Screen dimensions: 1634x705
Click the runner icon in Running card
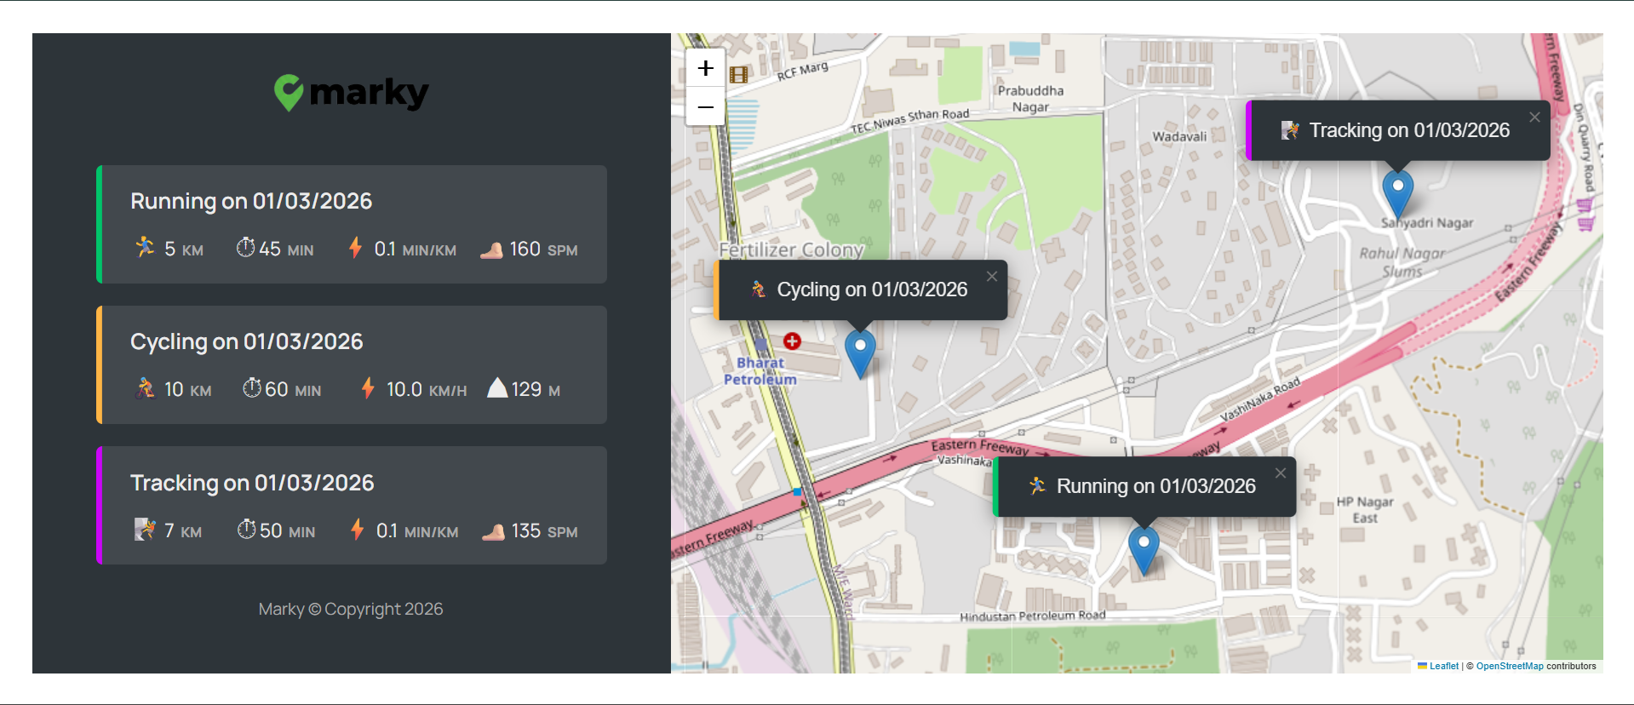pyautogui.click(x=145, y=248)
